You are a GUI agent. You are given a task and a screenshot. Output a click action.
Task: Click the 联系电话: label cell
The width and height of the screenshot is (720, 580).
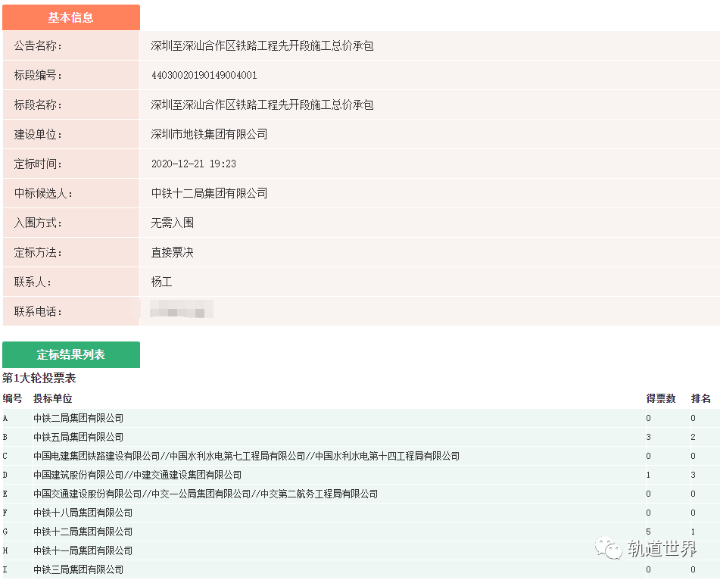click(71, 311)
